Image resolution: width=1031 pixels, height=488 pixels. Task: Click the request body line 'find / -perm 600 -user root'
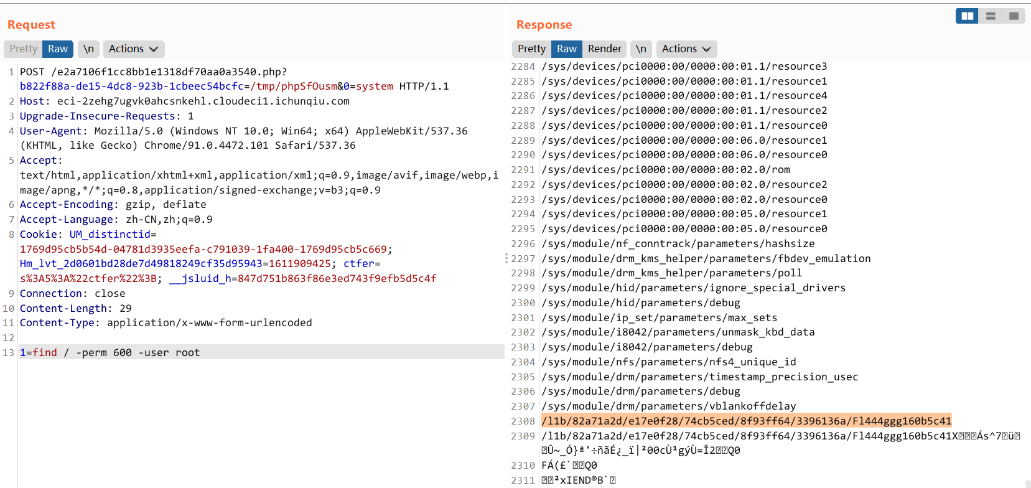(261, 352)
